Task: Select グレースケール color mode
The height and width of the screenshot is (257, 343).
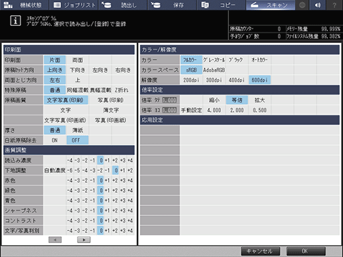Action: click(x=214, y=60)
